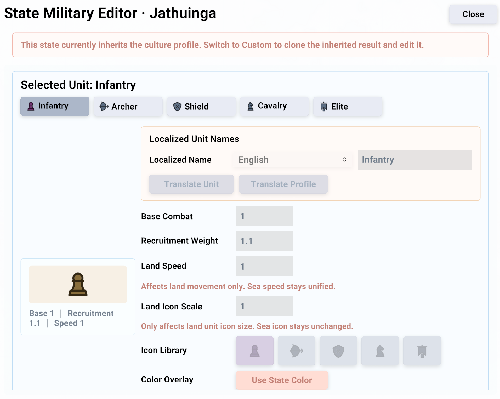Click the Translate Profile button
The image size is (500, 399).
tap(283, 184)
